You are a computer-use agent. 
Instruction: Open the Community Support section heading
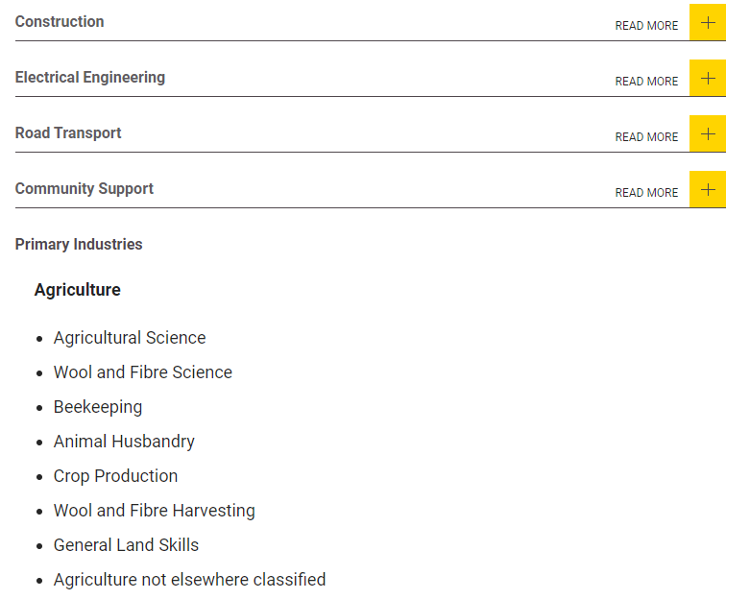(85, 189)
